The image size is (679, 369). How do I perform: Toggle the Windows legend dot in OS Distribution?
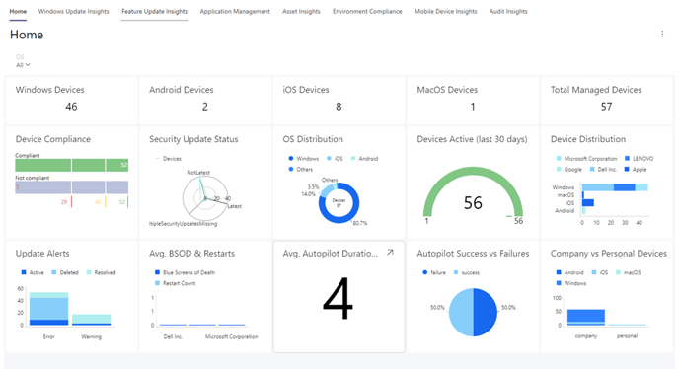(x=291, y=159)
